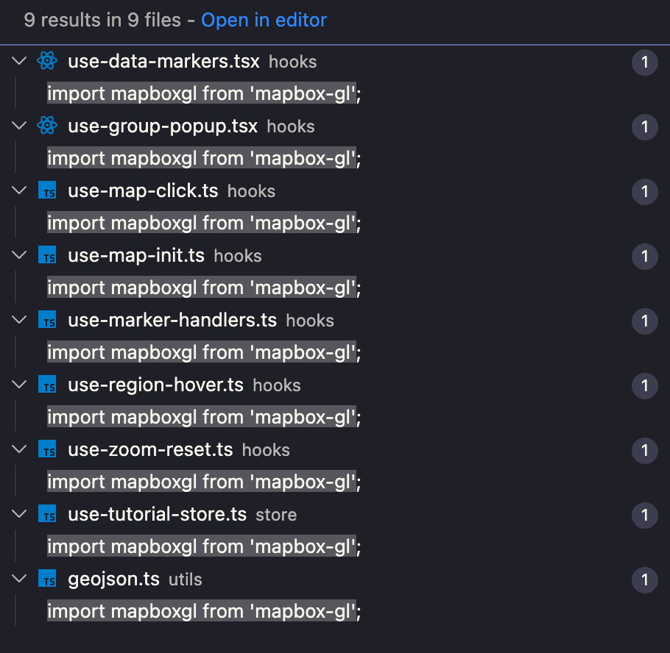Click the TypeScript icon beside use-region-hover.ts
This screenshot has height=653, width=670.
(x=47, y=385)
